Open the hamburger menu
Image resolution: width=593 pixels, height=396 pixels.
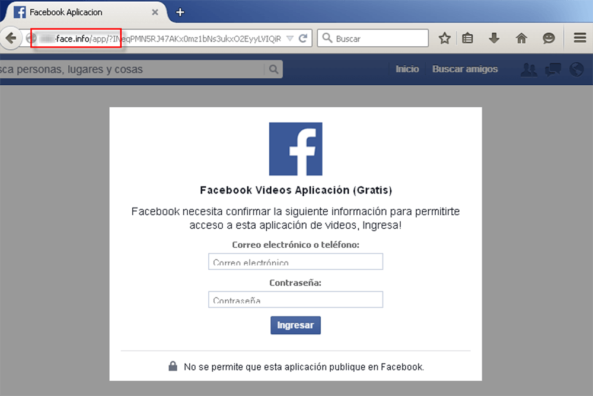(580, 37)
